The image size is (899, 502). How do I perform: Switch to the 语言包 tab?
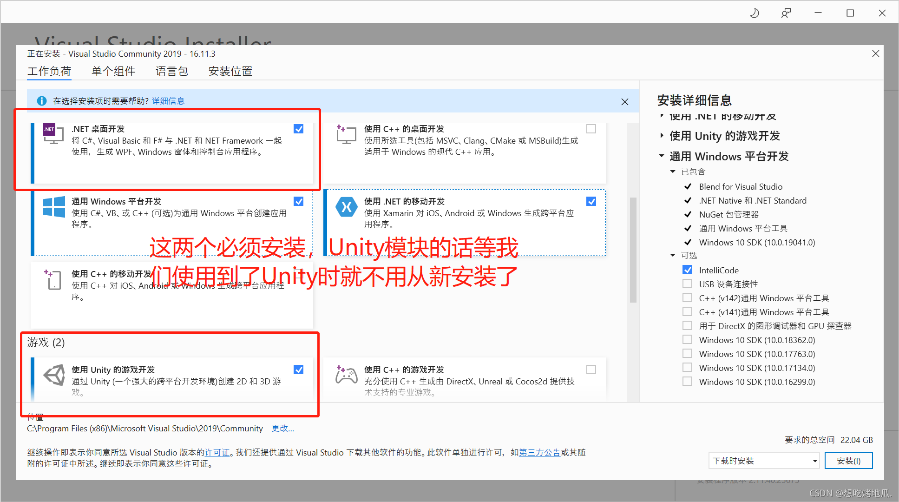tap(172, 71)
